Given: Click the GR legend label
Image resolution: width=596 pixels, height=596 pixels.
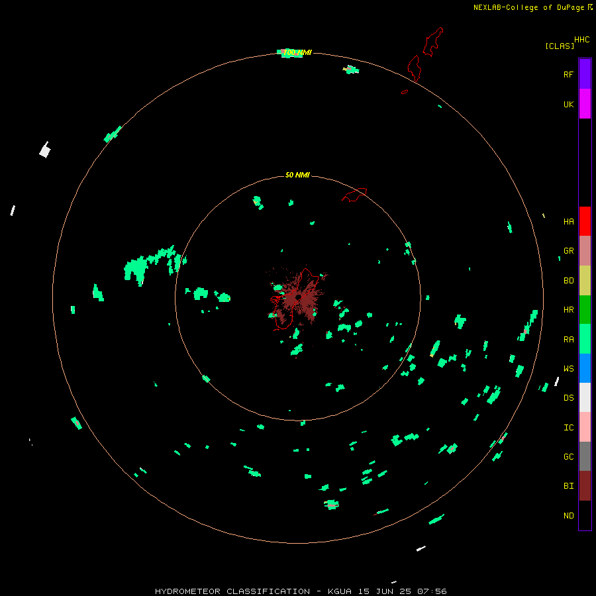Looking at the screenshot, I should click(568, 251).
